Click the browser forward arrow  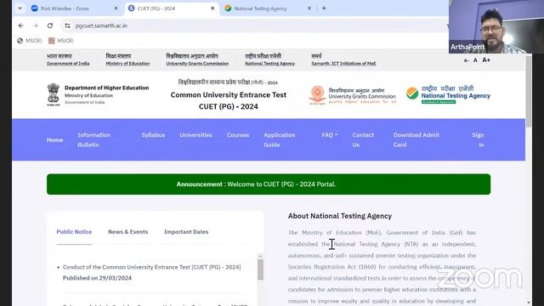[x=36, y=25]
